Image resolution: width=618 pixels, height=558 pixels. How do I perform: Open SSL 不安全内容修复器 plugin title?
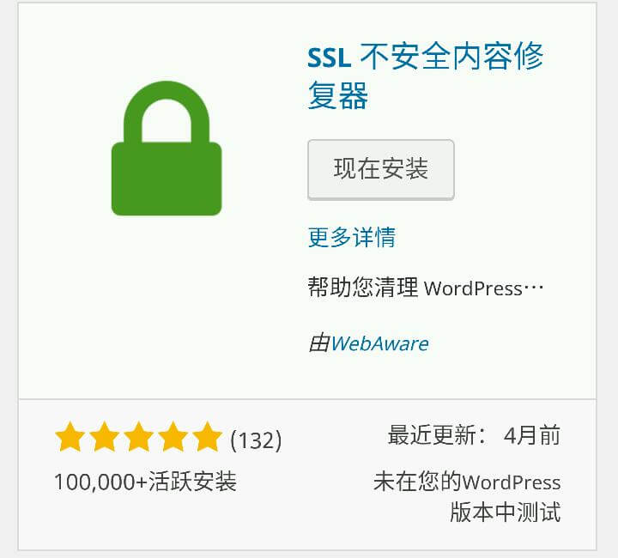426,76
